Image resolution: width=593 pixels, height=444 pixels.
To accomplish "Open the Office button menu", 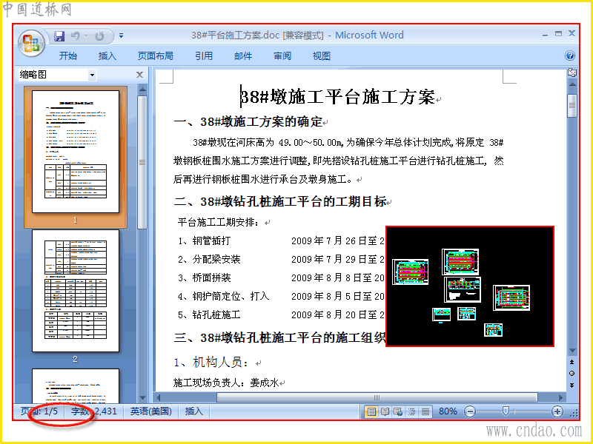I will 31,42.
